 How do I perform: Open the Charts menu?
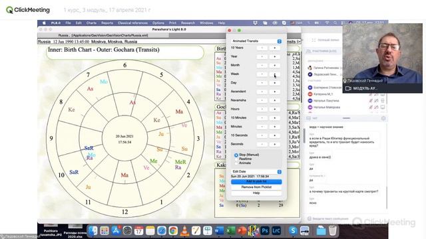tap(91, 23)
